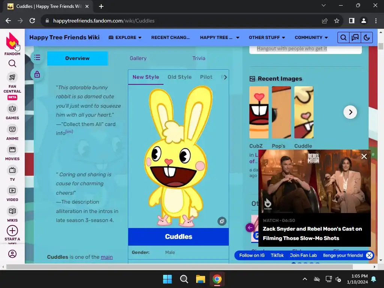Image resolution: width=384 pixels, height=288 pixels.
Task: Open Windows taskbar search
Action: 184,279
